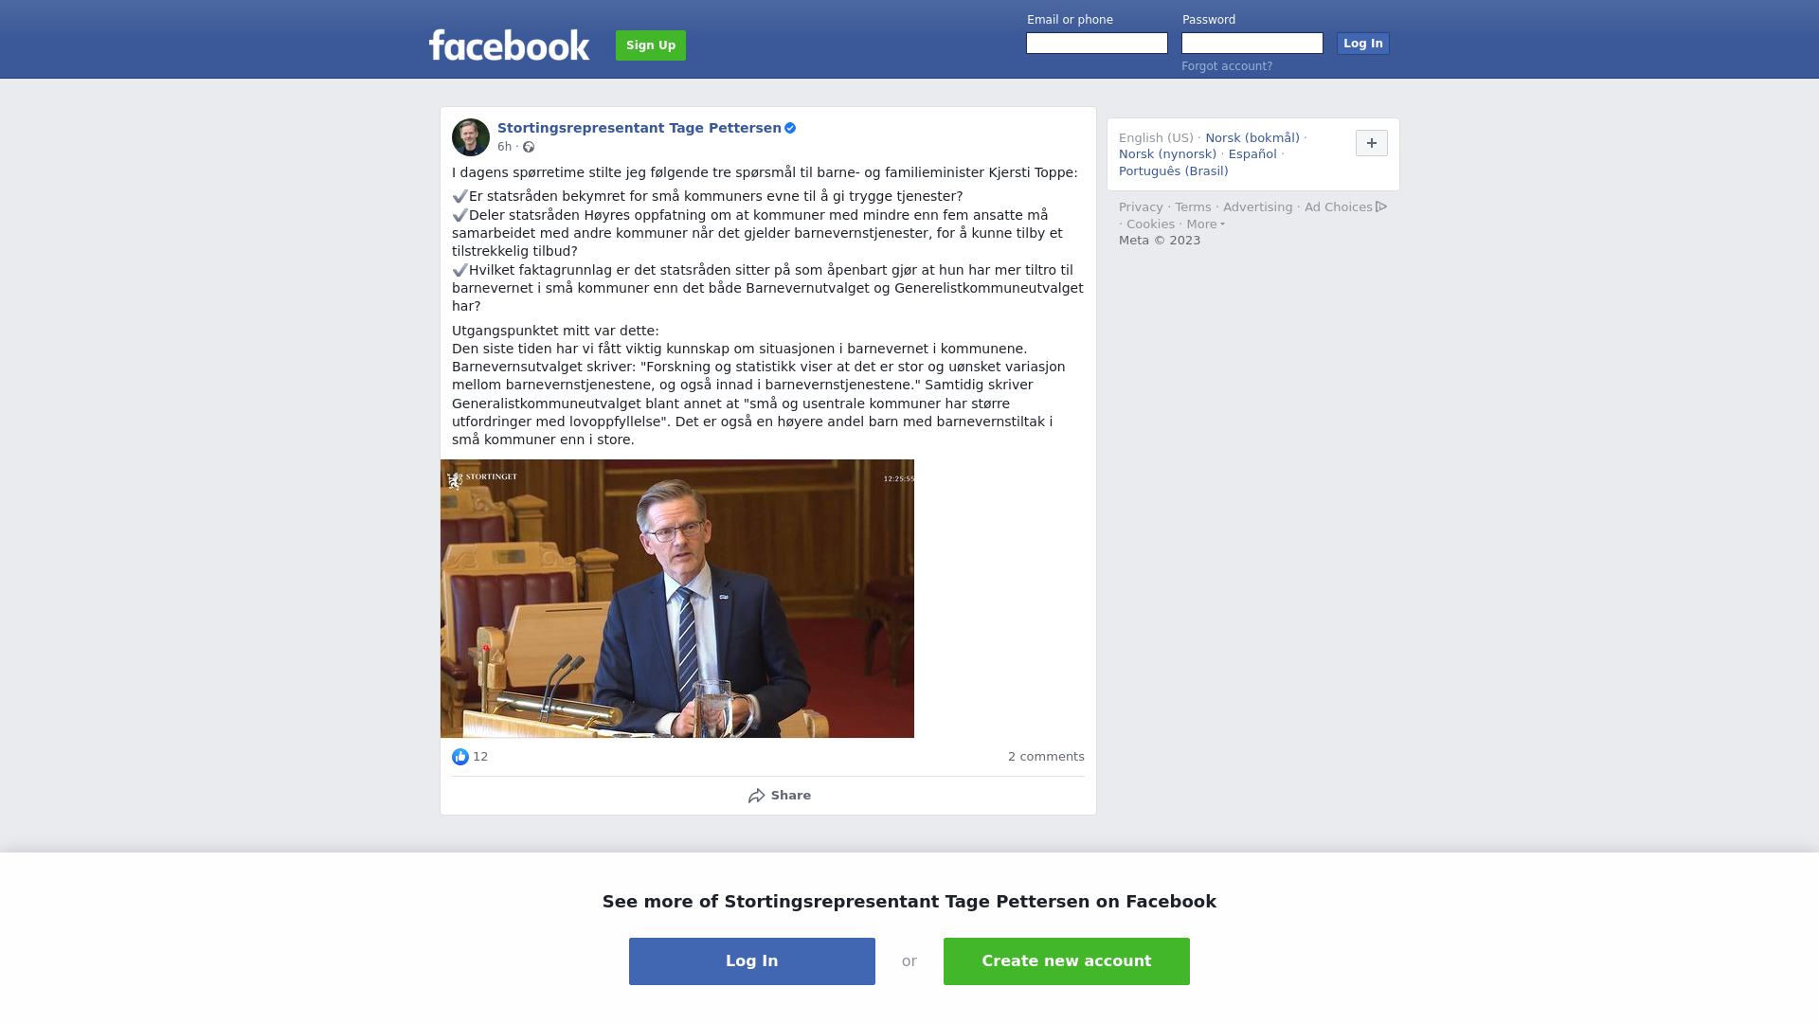Click the public globe privacy icon
Viewport: 1819px width, 1023px height.
[529, 147]
